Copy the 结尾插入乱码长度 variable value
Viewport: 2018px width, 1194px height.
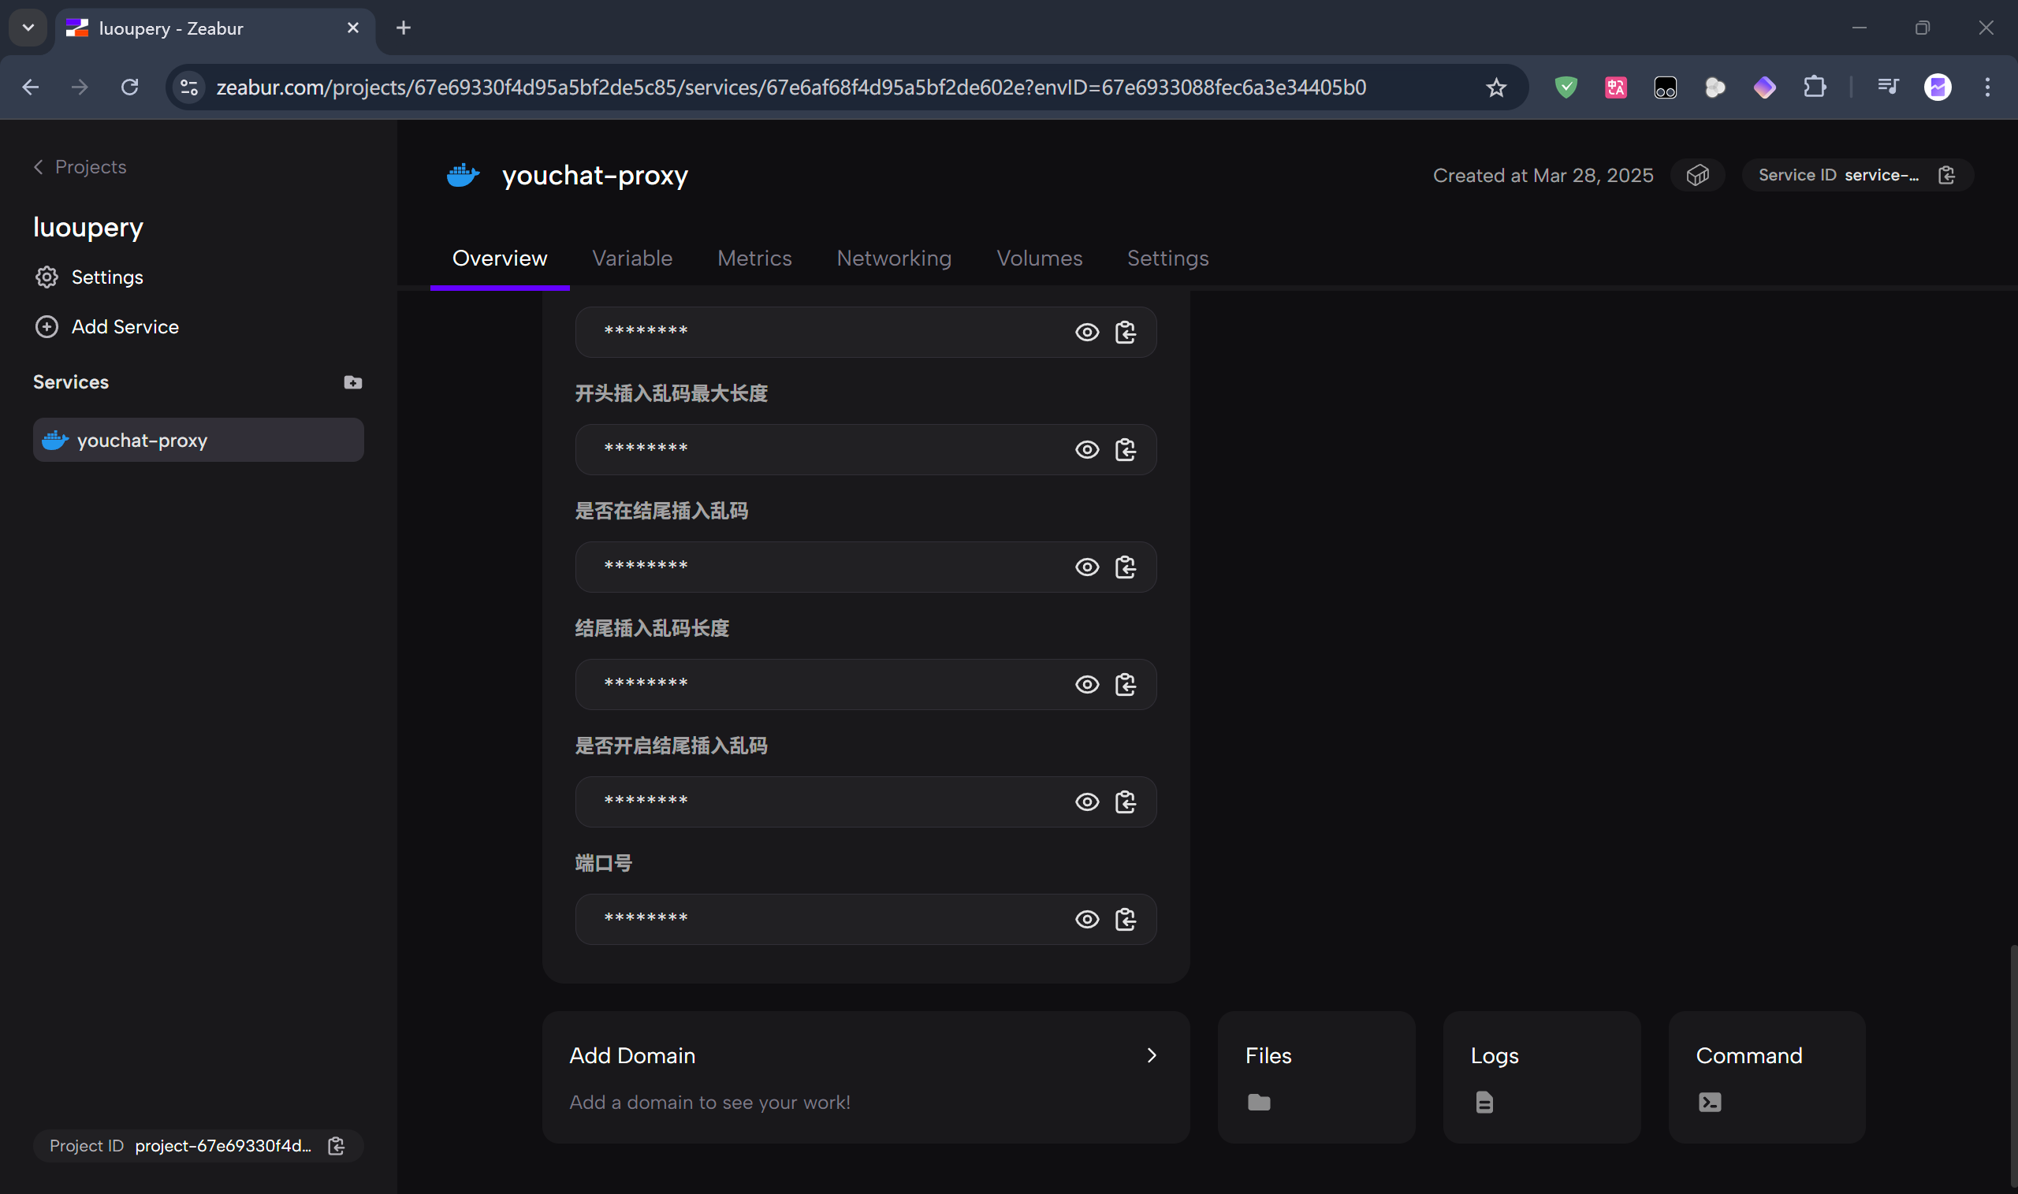pos(1125,684)
